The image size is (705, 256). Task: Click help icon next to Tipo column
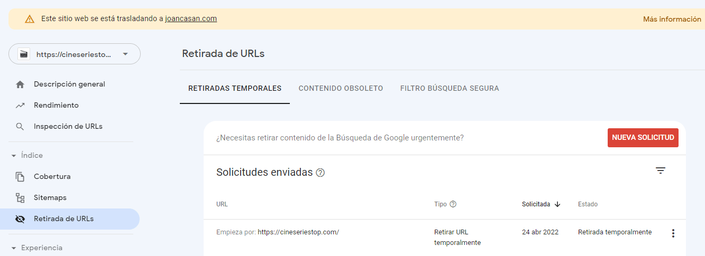(453, 204)
